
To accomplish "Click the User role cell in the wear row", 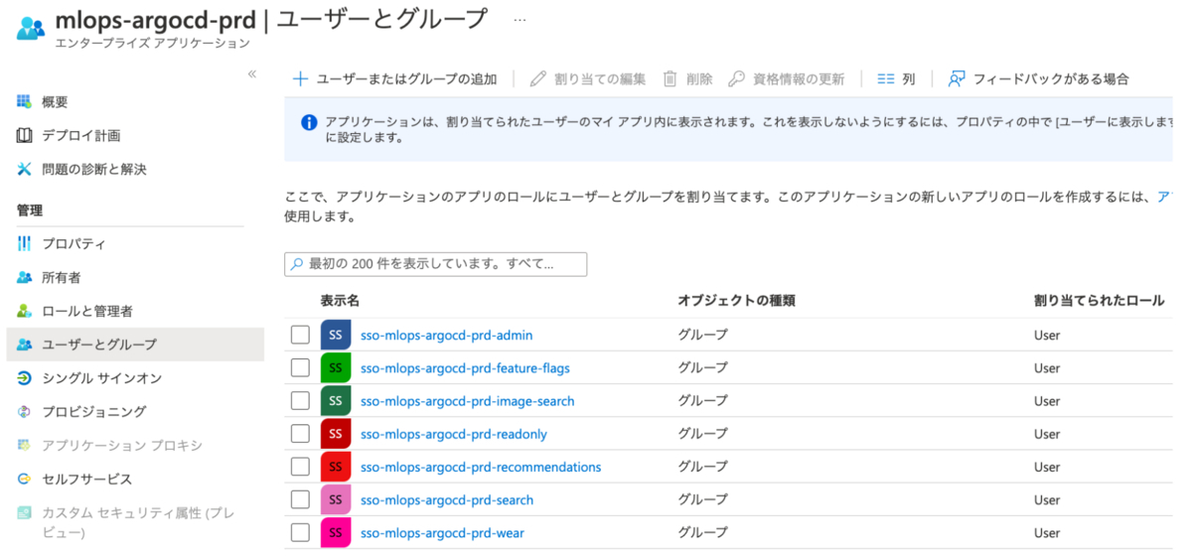I will pos(1047,533).
